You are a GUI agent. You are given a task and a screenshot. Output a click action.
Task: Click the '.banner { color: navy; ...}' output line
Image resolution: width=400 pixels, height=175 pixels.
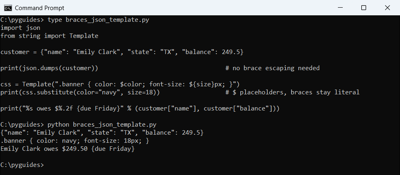click(x=75, y=141)
